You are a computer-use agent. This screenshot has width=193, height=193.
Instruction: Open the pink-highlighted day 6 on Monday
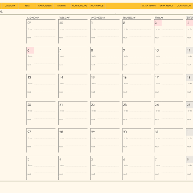[x=30, y=50]
